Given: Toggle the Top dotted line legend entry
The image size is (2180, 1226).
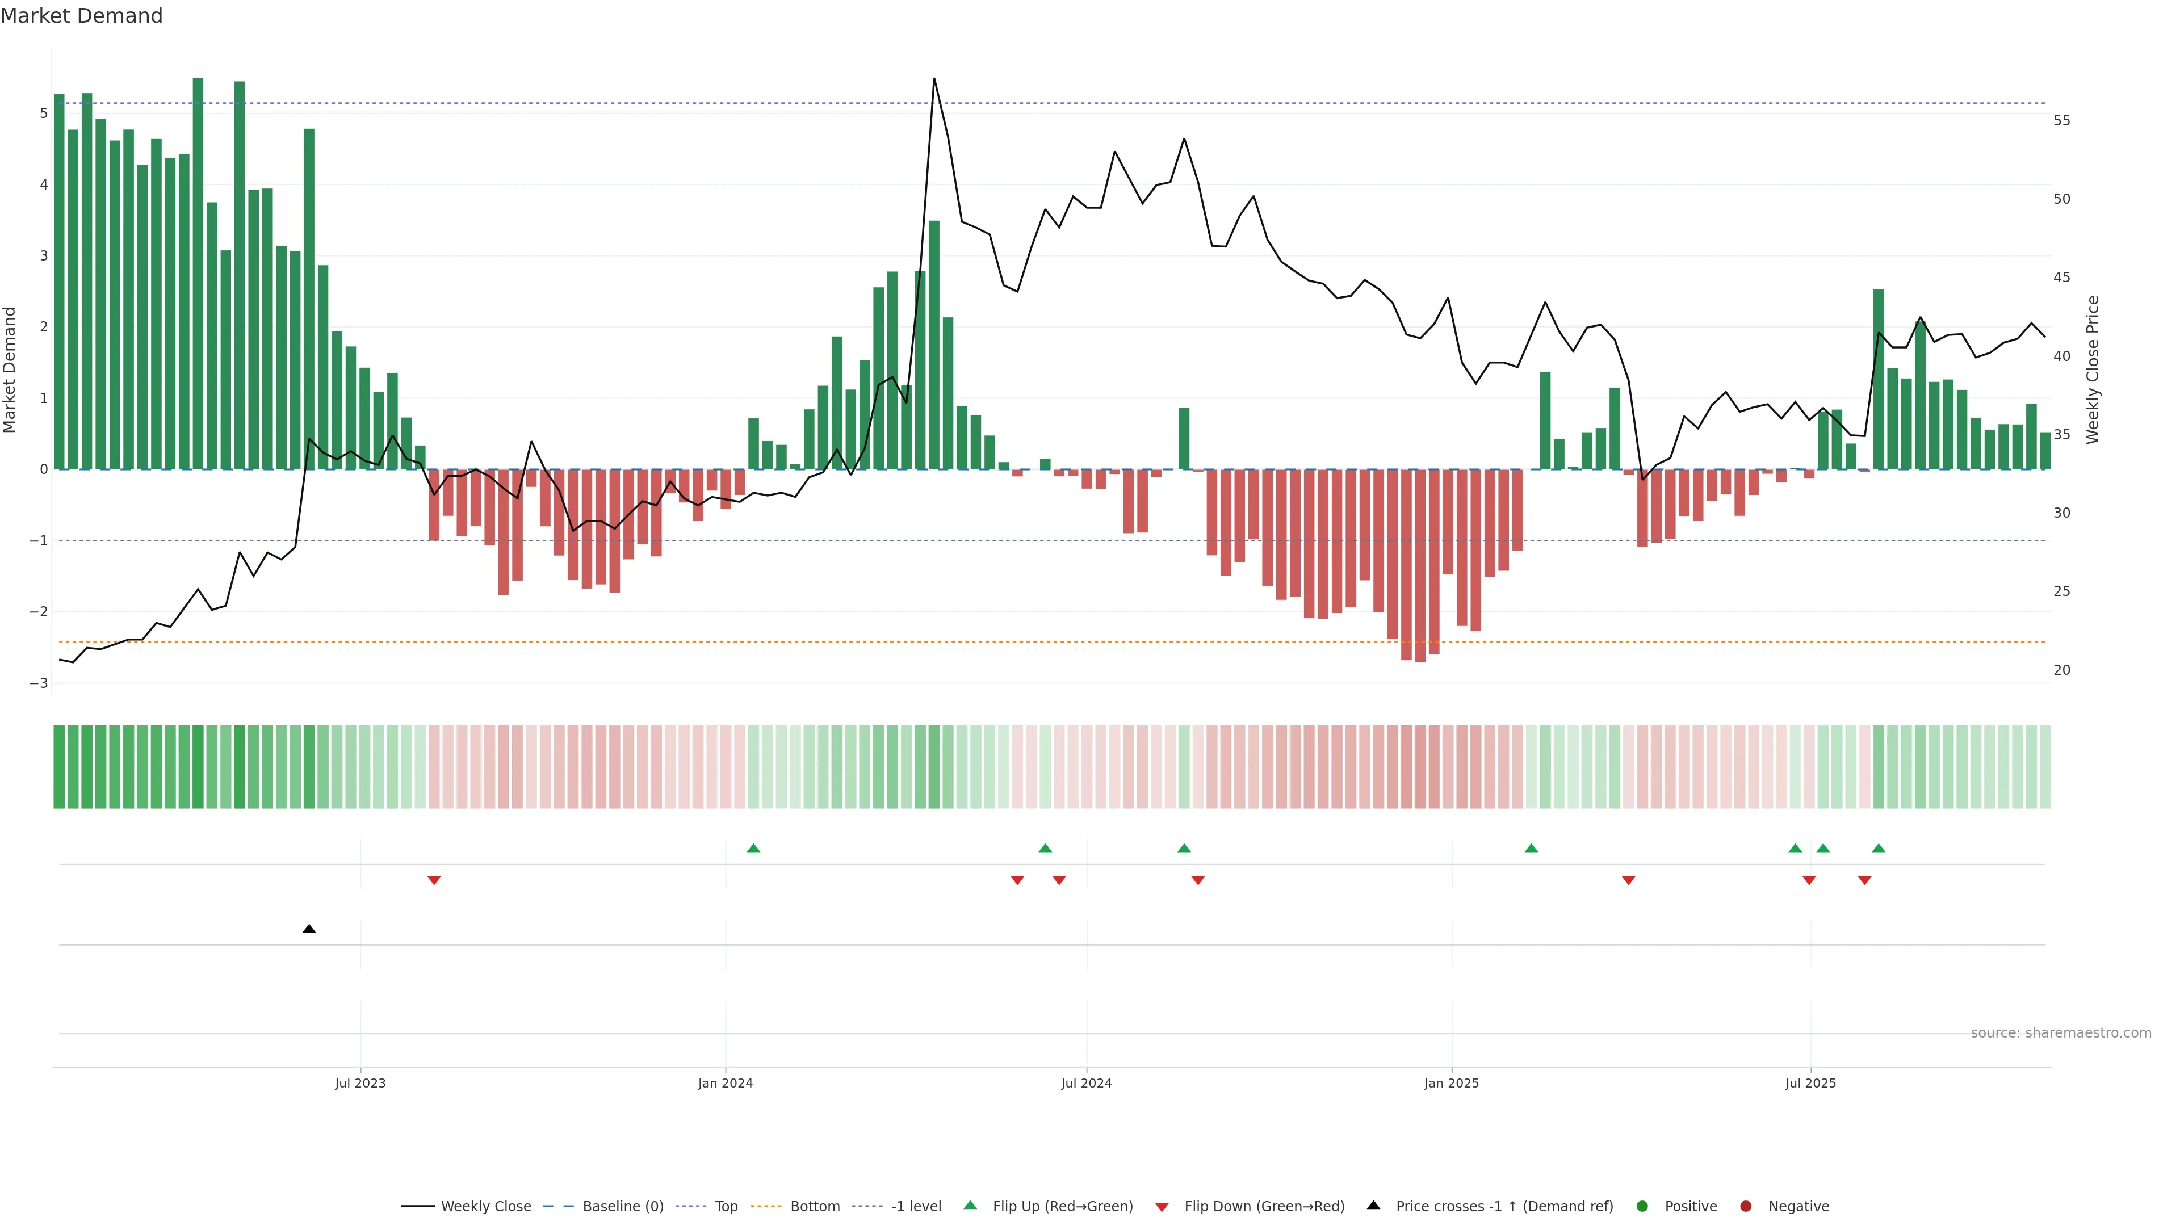Looking at the screenshot, I should click(726, 1206).
